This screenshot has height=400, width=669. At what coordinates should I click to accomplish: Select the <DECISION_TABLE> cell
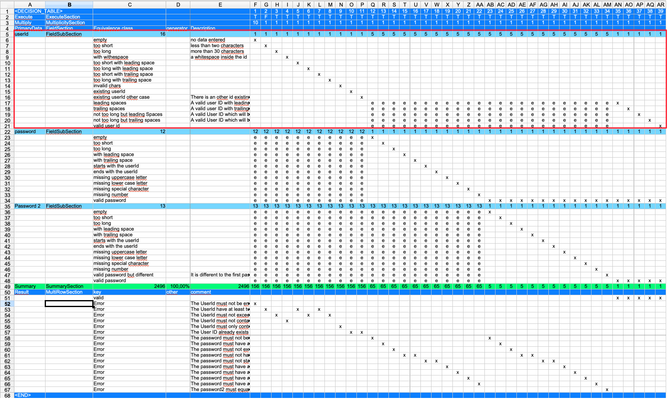click(30, 11)
